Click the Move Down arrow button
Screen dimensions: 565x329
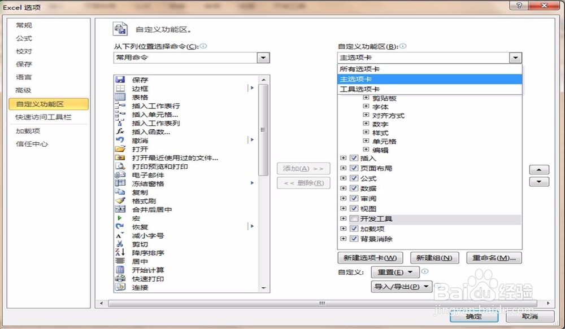click(x=539, y=182)
